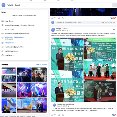Image resolution: width=117 pixels, height=117 pixels.
Task: View reactions on the pre-press conference post
Action: 114,115
